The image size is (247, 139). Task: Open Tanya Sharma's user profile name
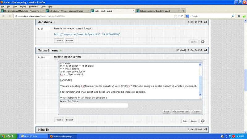[x=48, y=50]
